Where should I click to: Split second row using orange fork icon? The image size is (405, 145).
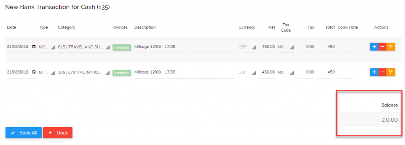pyautogui.click(x=391, y=72)
